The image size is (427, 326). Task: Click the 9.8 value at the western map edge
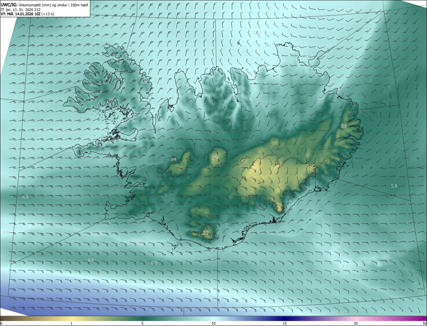click(x=6, y=232)
